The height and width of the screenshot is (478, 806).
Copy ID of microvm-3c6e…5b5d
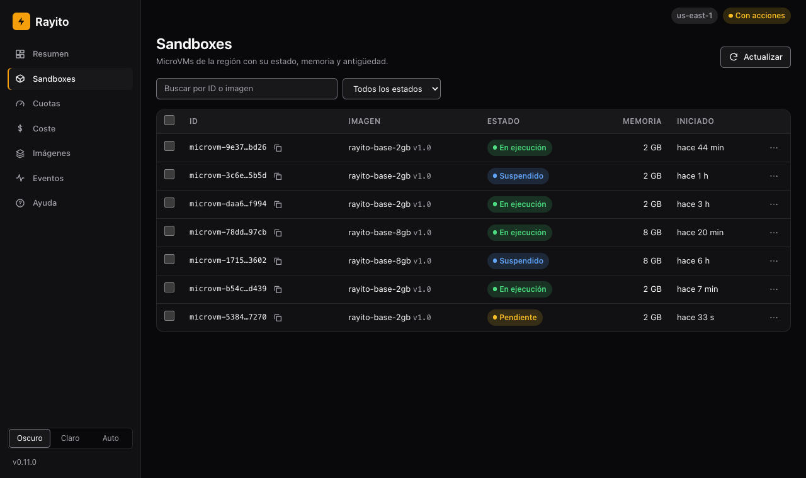(x=278, y=176)
